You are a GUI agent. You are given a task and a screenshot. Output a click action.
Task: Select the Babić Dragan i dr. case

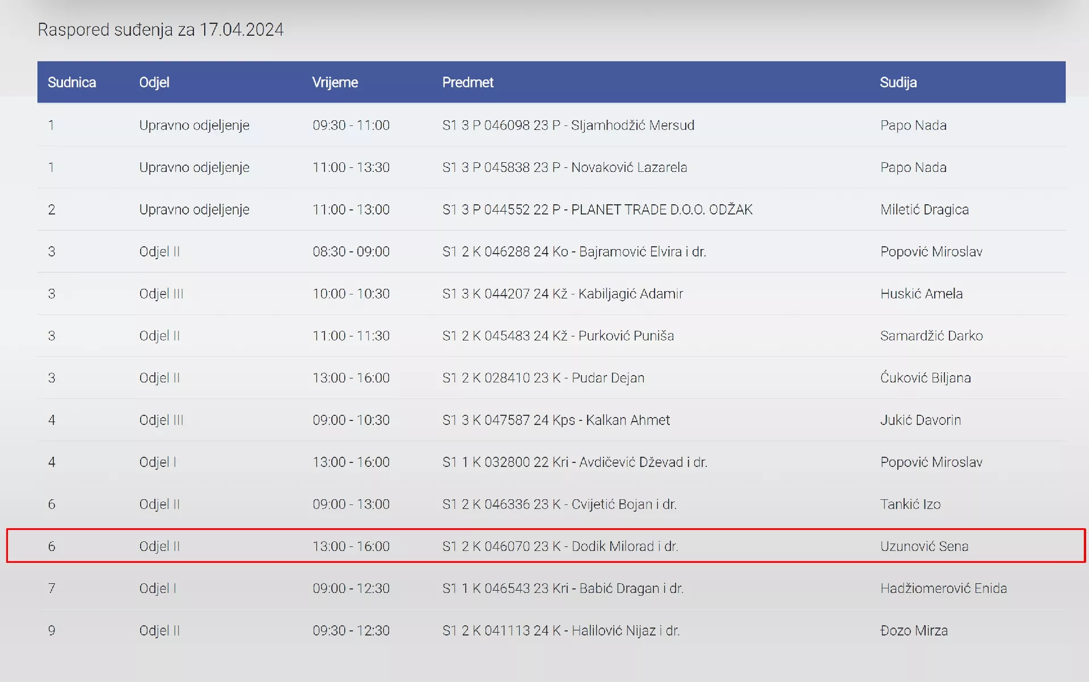pos(562,588)
